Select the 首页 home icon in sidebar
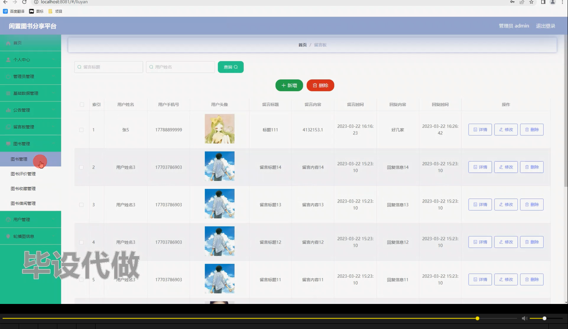 (8, 43)
